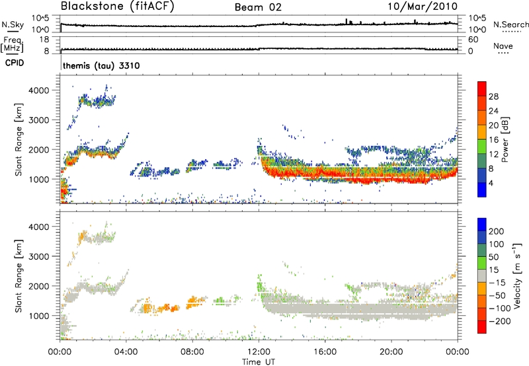Click velocity colorbar tick '-200'
529x366 pixels.
pyautogui.click(x=499, y=321)
